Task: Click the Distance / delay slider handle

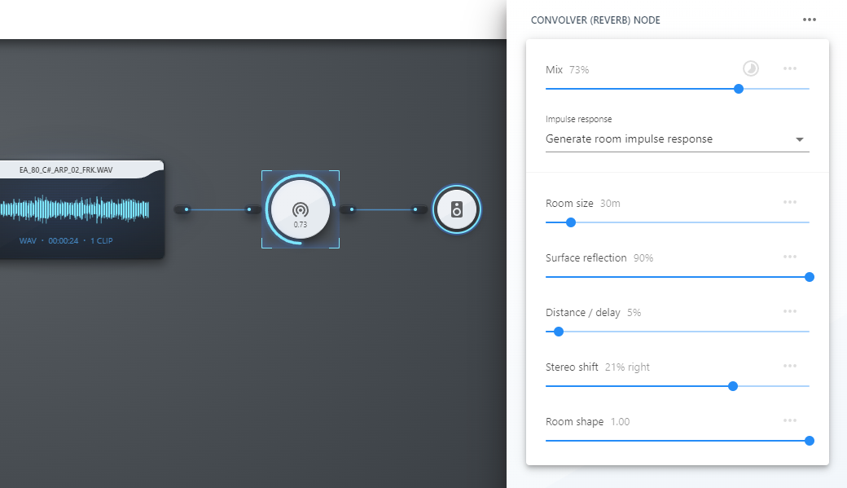Action: click(559, 332)
